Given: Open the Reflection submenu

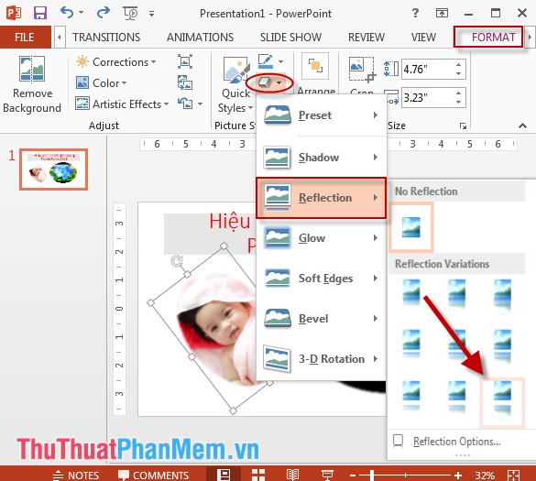Looking at the screenshot, I should 322,198.
